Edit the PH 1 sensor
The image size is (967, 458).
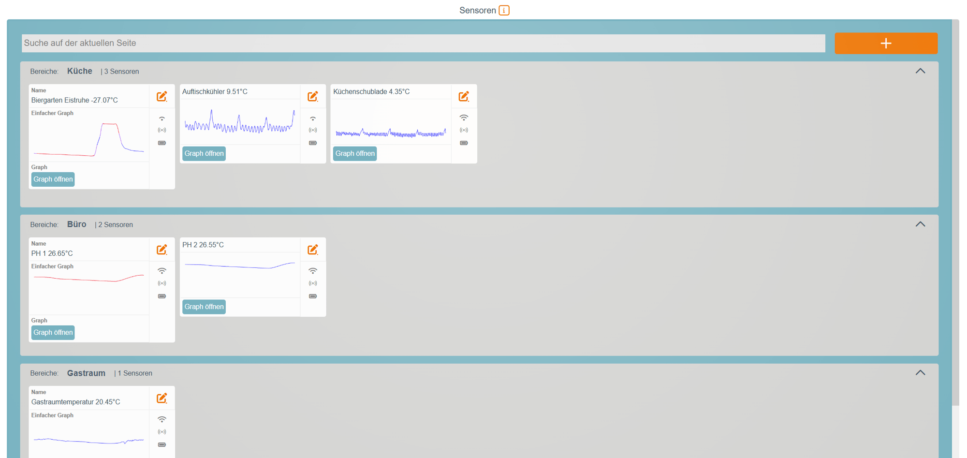tap(162, 250)
